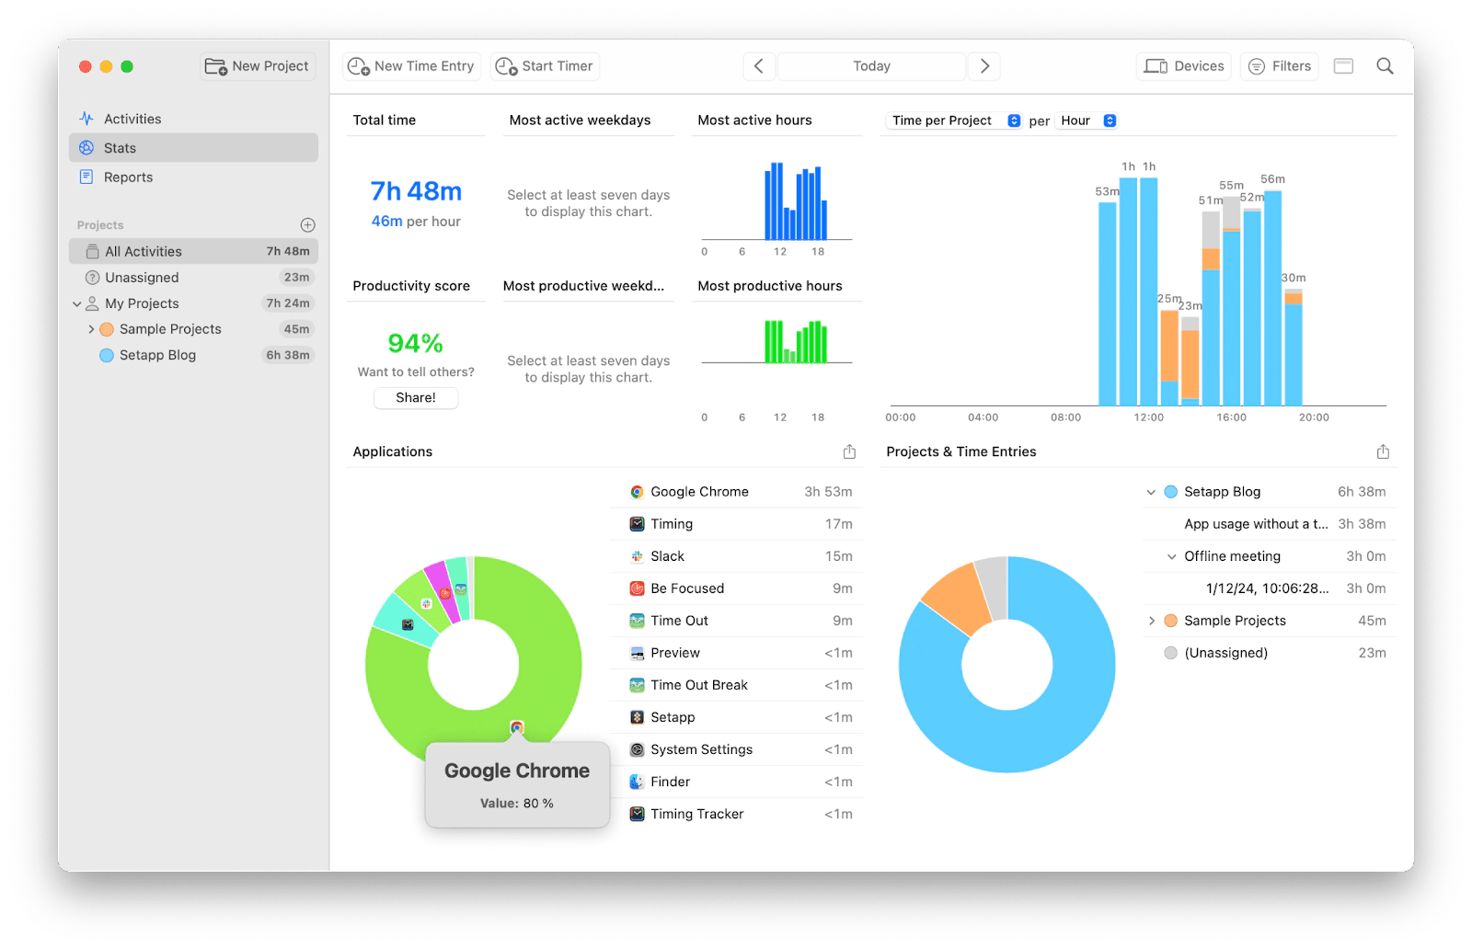
Task: Export the Applications list via its share icon
Action: coord(848,451)
